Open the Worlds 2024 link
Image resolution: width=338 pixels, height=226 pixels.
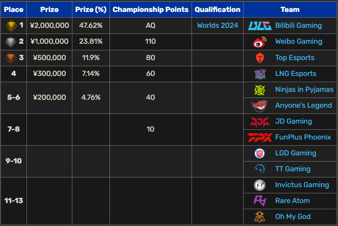pyautogui.click(x=217, y=26)
